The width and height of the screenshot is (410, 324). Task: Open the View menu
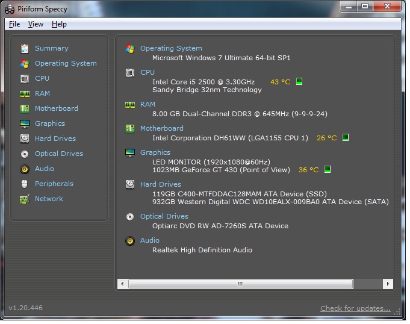(x=36, y=24)
